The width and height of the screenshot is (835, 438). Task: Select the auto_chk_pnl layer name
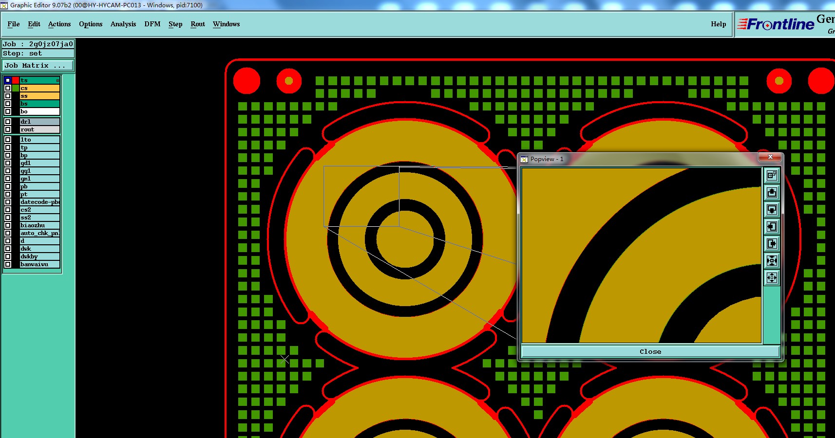pos(39,233)
